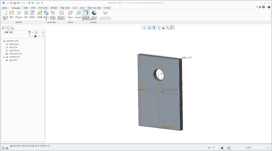Viewport: 272px width, 151px height.
Task: Open the quick access toolbar customize arrow
Action: pyautogui.click(x=42, y=3)
